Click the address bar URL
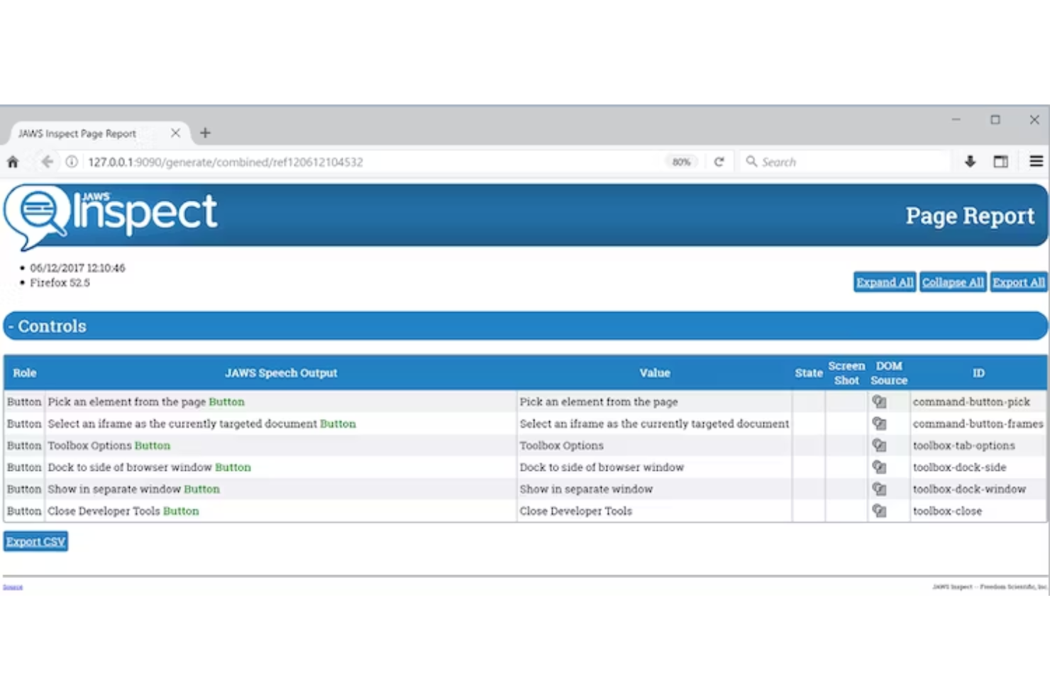The width and height of the screenshot is (1050, 700). pyautogui.click(x=226, y=162)
